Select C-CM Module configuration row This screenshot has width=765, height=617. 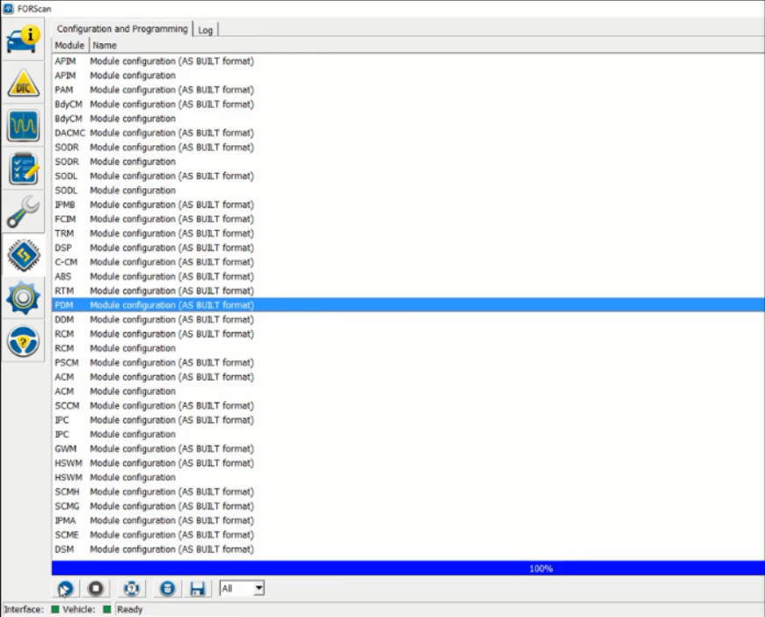point(408,262)
